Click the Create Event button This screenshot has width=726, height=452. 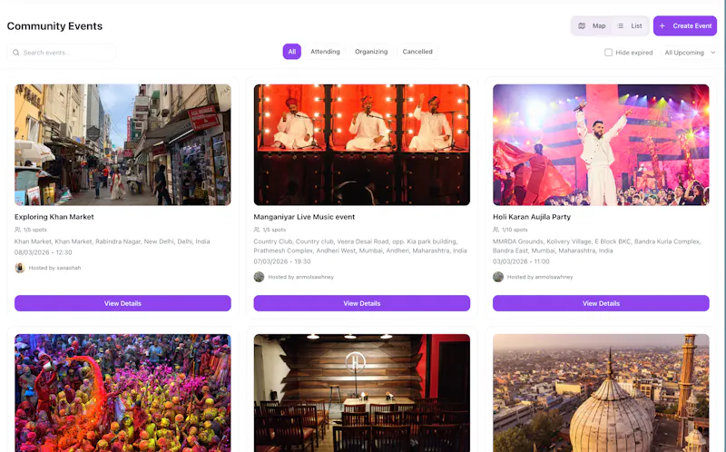(685, 26)
